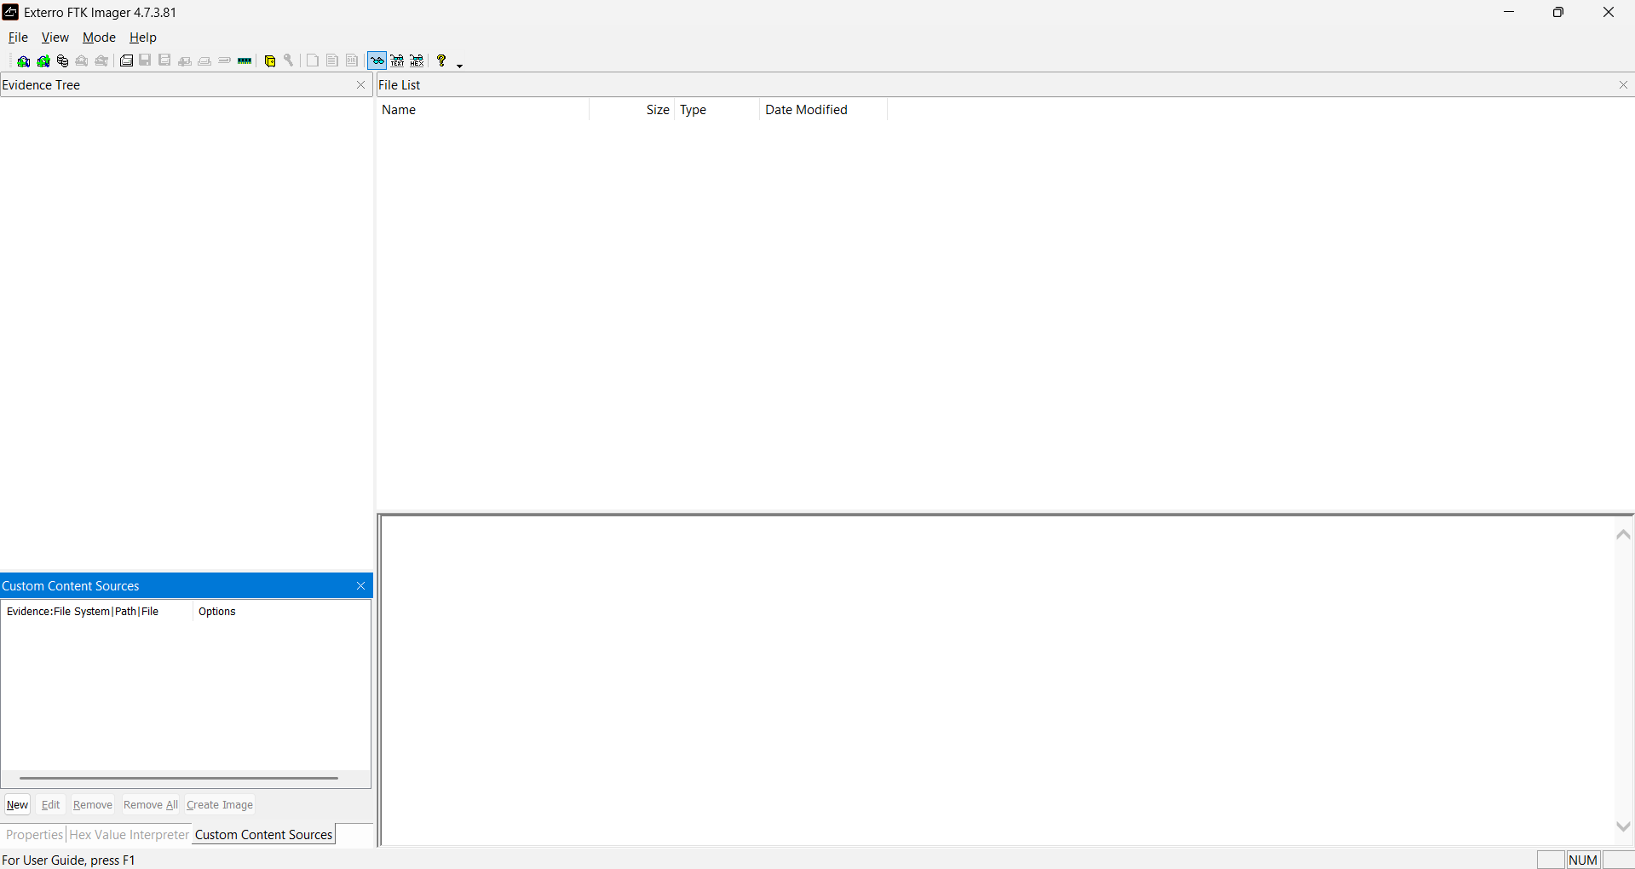This screenshot has width=1635, height=869.
Task: Click the Export Files blank page icon
Action: click(313, 60)
